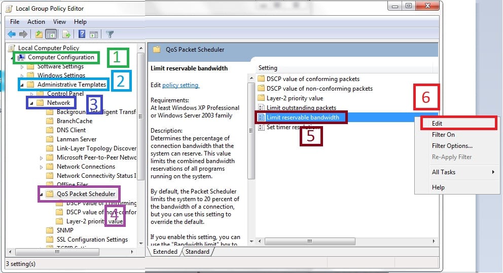Click the Forward arrow toolbar icon
Screen dimensions: 503x273
(23, 34)
